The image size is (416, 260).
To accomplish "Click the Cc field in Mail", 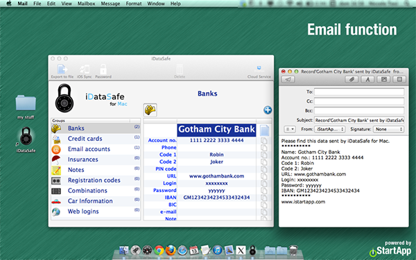I will [x=359, y=101].
